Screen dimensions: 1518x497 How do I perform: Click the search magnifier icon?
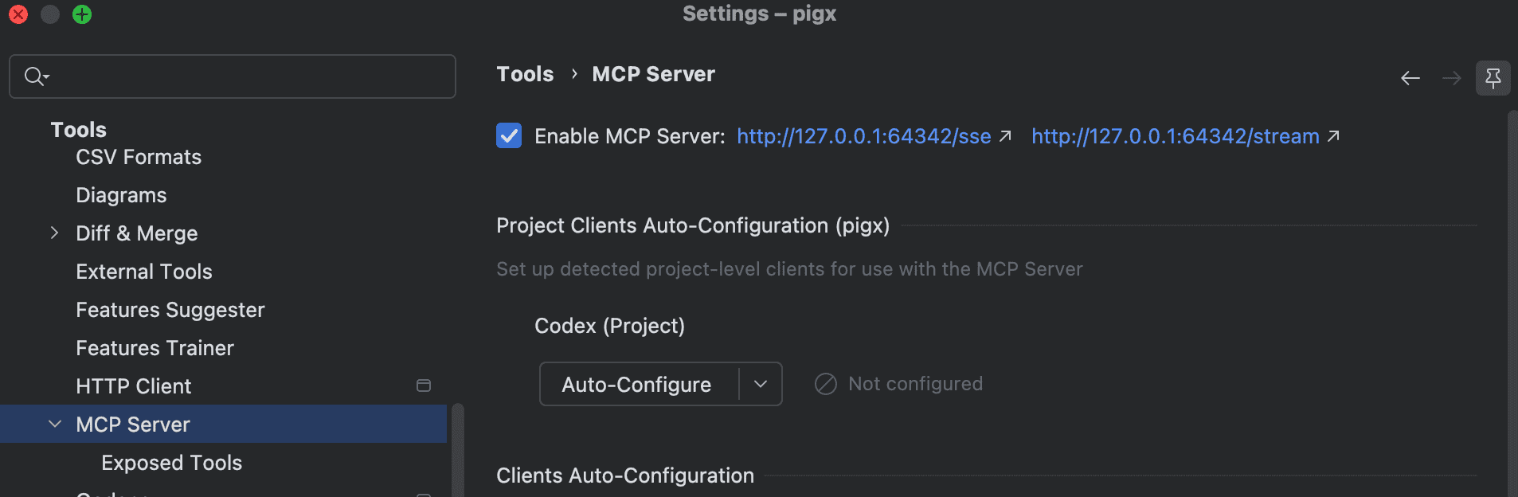(x=36, y=76)
